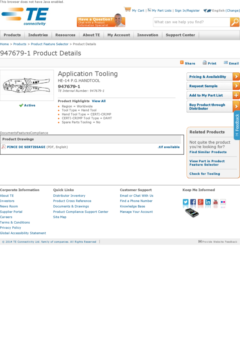Open the About TE footer link
The image size is (240, 340).
point(7,196)
